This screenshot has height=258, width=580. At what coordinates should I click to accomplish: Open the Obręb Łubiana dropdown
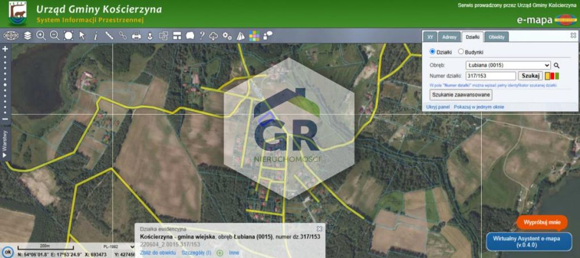point(508,65)
